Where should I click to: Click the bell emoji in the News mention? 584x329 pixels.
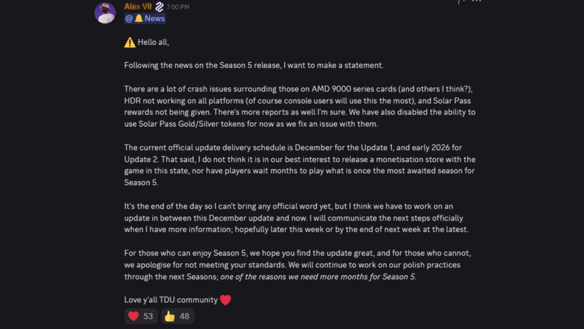(x=138, y=18)
